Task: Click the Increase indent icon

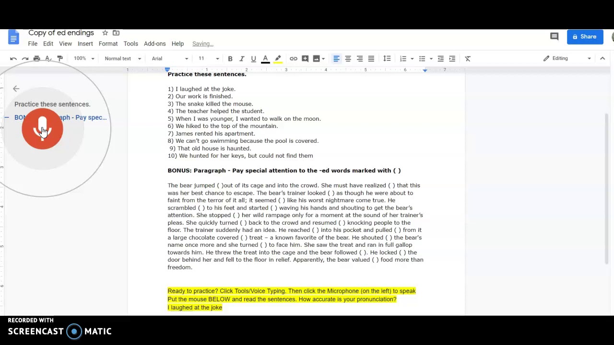Action: [x=452, y=58]
